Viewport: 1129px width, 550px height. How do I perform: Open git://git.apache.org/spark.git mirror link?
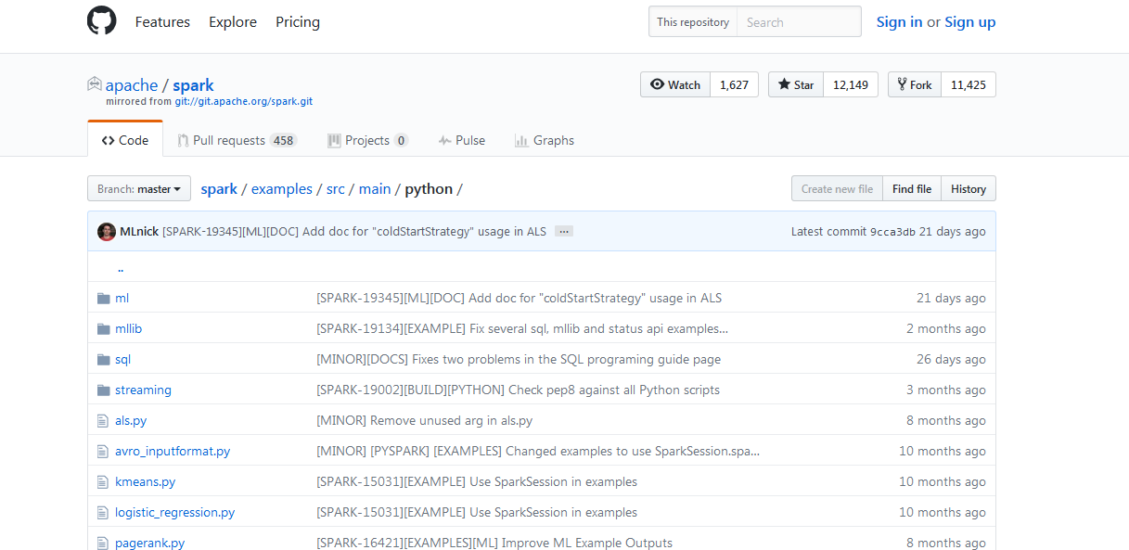tap(244, 101)
